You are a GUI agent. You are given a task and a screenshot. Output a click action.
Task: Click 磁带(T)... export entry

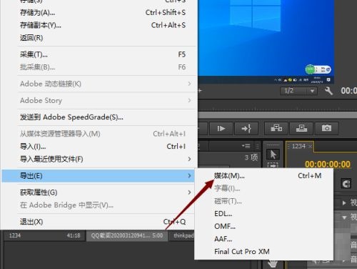[x=263, y=201]
